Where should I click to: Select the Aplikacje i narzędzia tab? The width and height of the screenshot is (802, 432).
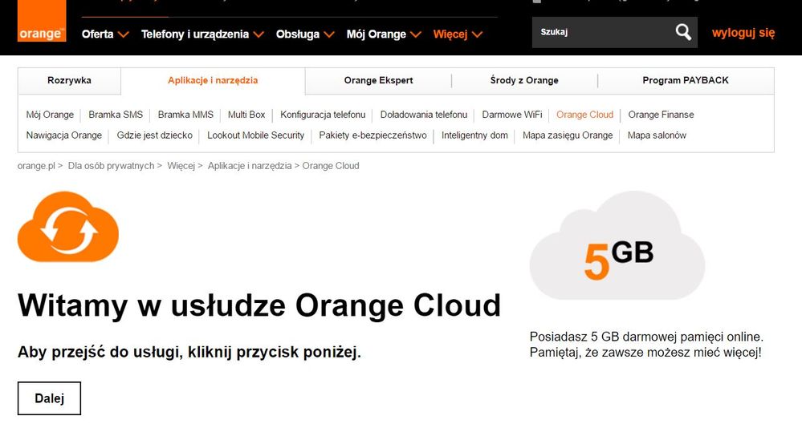tap(213, 80)
